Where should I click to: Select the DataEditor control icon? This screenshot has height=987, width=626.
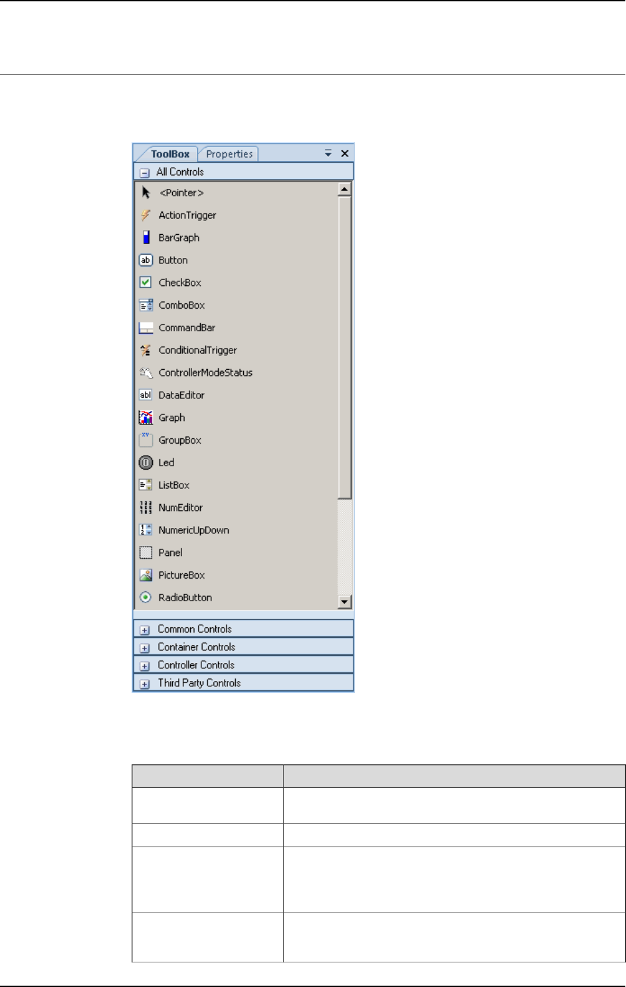(146, 395)
